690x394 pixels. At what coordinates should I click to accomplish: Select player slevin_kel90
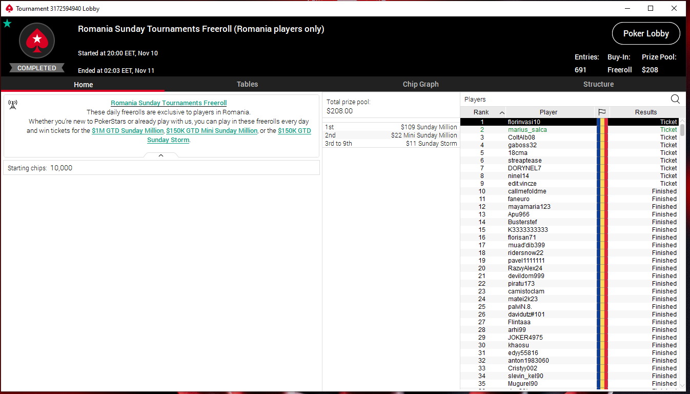[570, 376]
